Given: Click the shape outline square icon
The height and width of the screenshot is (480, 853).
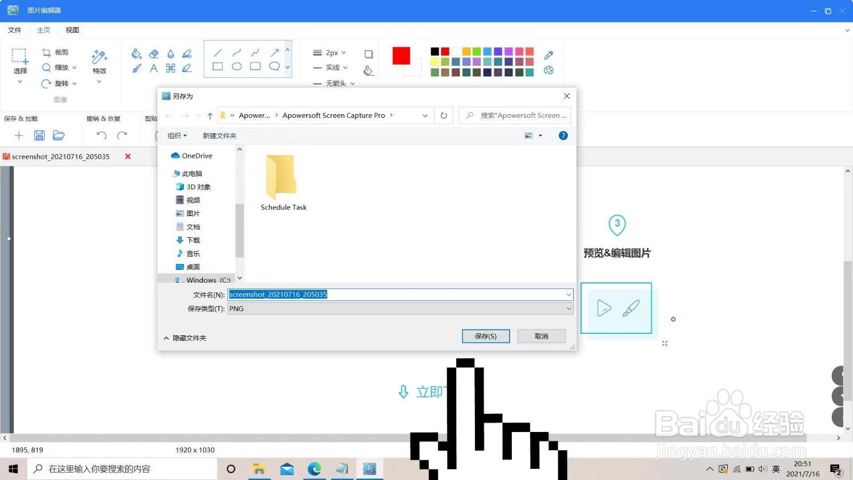Looking at the screenshot, I should [x=368, y=54].
